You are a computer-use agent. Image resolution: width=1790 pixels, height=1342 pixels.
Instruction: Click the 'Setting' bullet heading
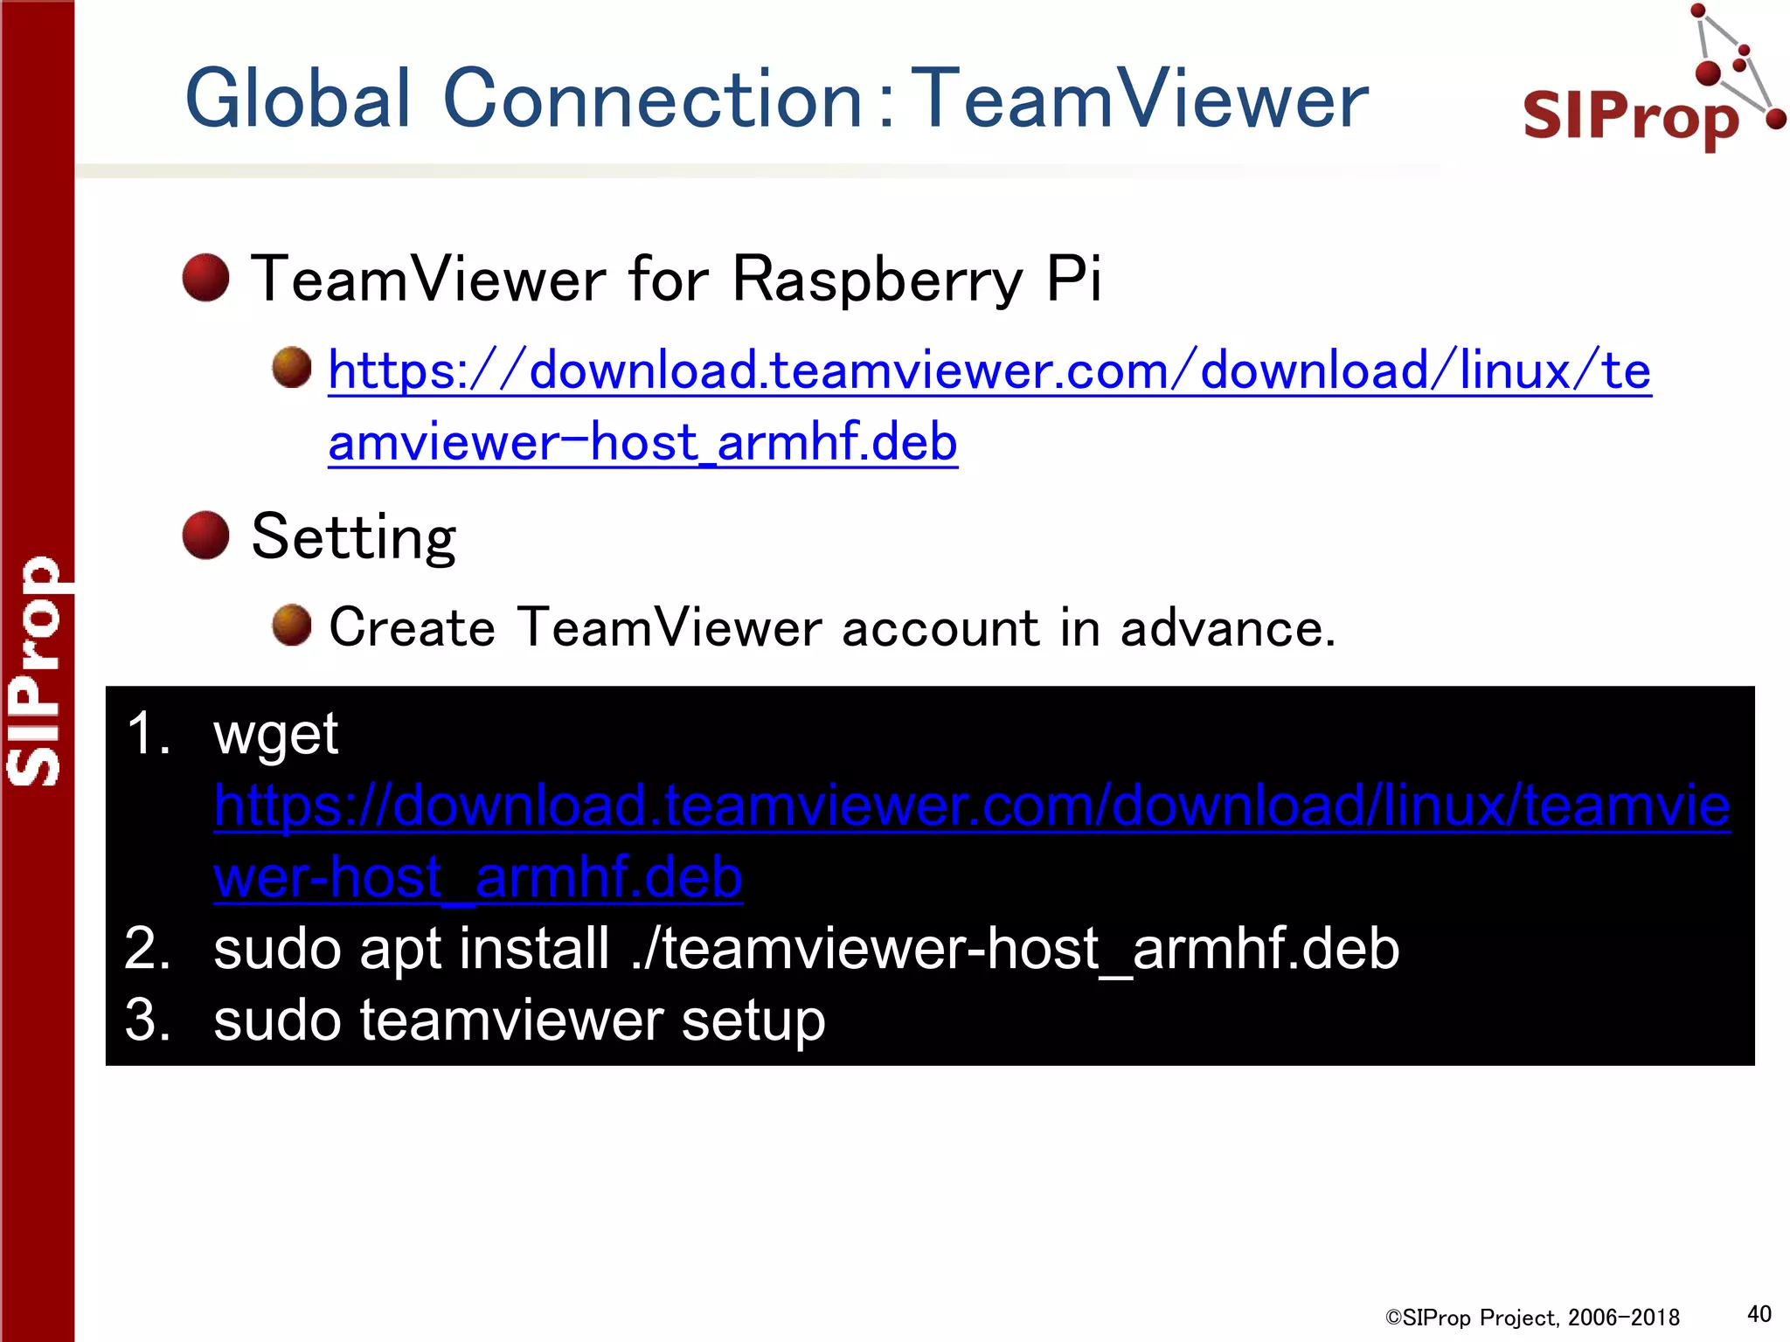353,536
